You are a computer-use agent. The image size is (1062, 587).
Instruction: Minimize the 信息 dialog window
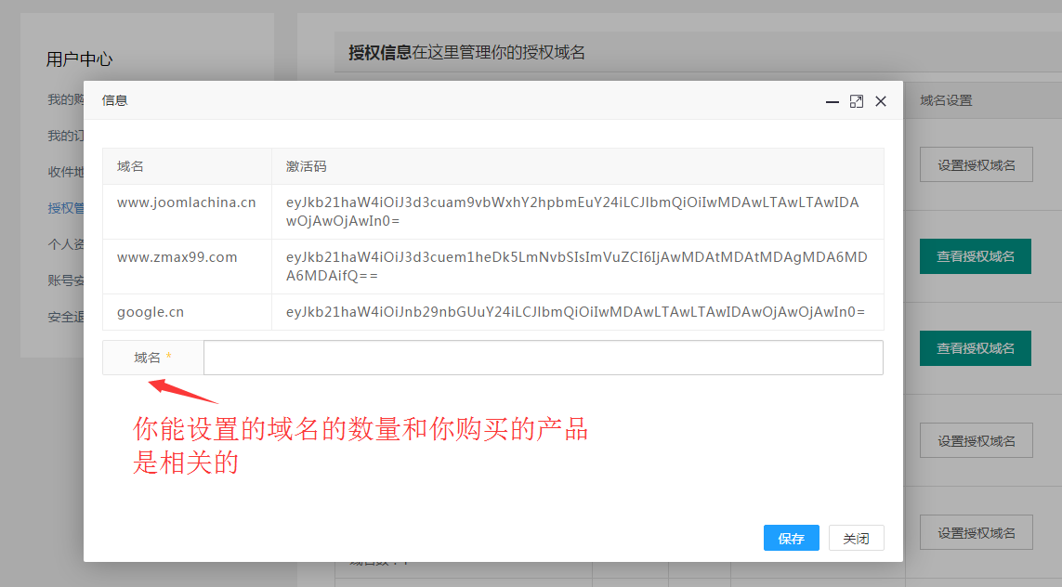833,101
